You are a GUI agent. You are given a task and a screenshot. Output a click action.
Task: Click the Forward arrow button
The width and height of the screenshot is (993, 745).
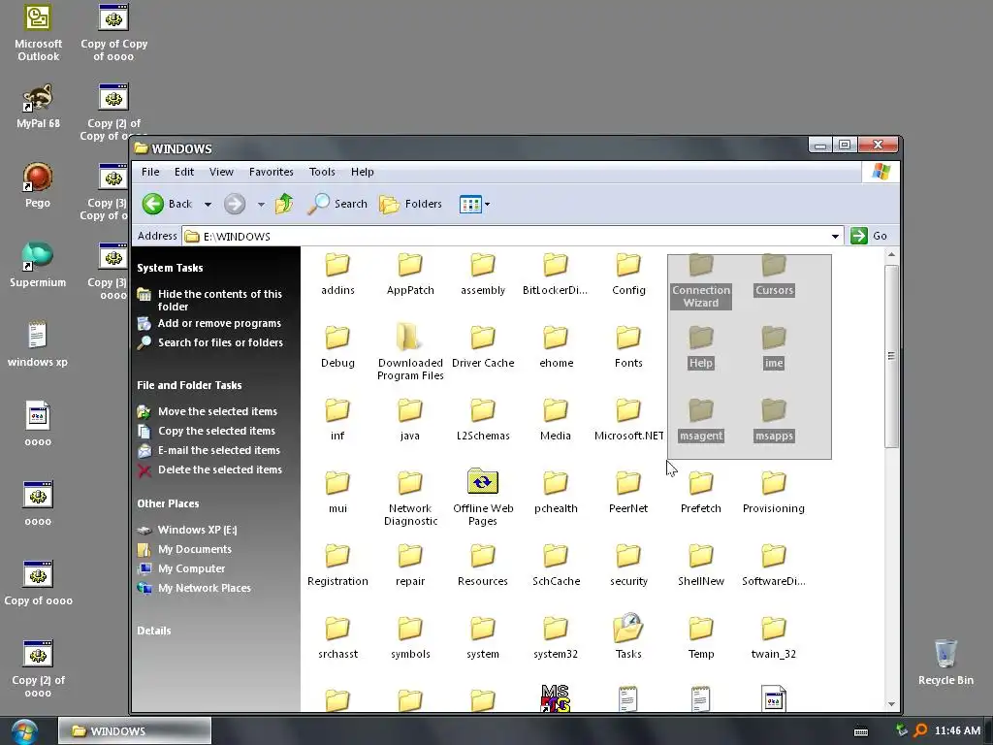(235, 204)
